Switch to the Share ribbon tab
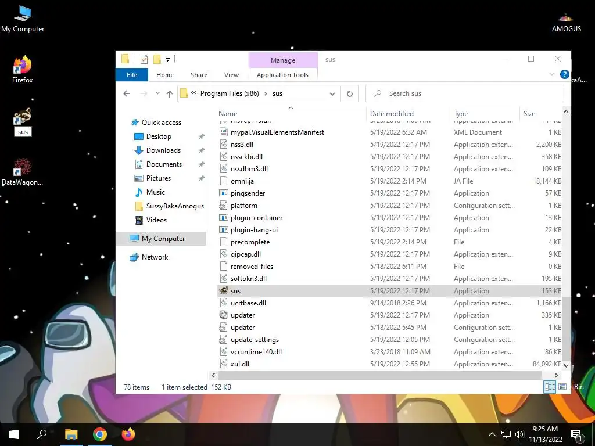 pos(199,75)
